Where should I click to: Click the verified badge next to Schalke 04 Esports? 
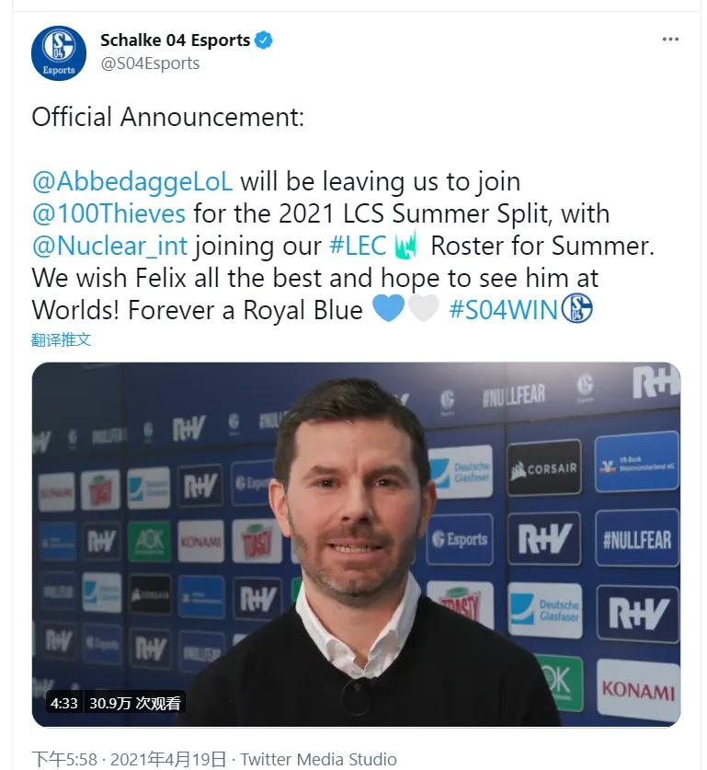264,40
